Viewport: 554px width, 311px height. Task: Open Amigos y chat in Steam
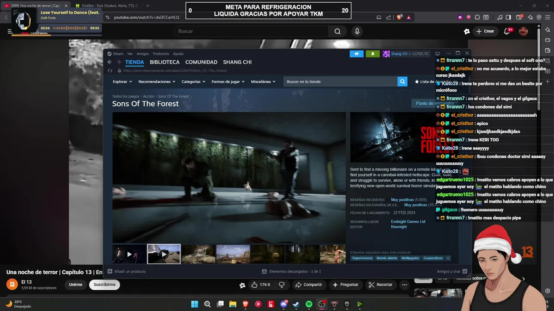tap(452, 272)
